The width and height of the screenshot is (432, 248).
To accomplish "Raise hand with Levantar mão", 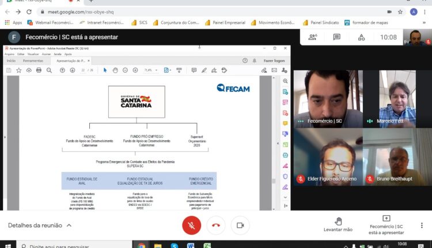I will coord(338,224).
